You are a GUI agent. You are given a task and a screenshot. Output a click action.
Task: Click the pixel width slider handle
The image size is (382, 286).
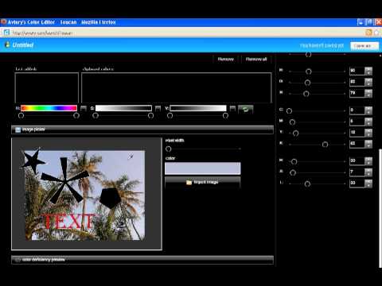pos(168,149)
